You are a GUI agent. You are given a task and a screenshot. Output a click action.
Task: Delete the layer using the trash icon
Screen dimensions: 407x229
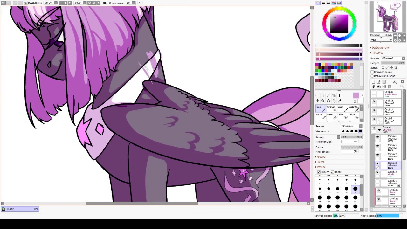[x=389, y=87]
